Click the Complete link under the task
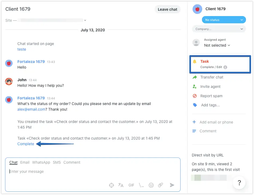 tap(26, 144)
